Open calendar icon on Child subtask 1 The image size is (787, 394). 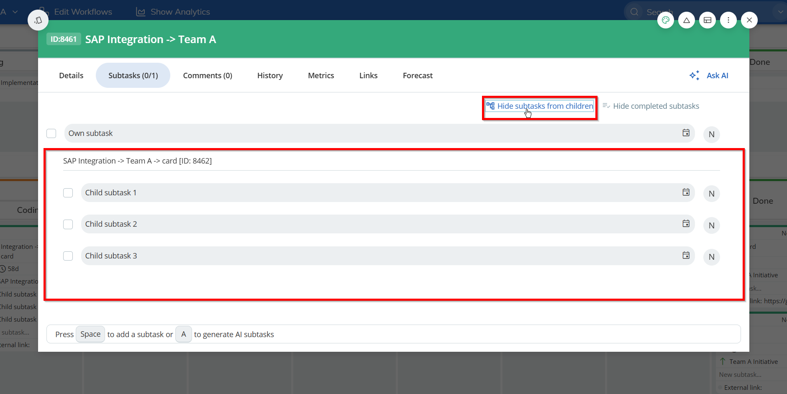(x=686, y=192)
